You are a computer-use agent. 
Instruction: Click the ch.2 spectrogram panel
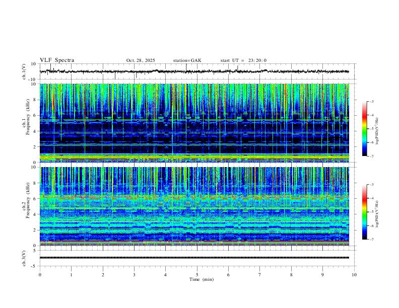coord(194,206)
